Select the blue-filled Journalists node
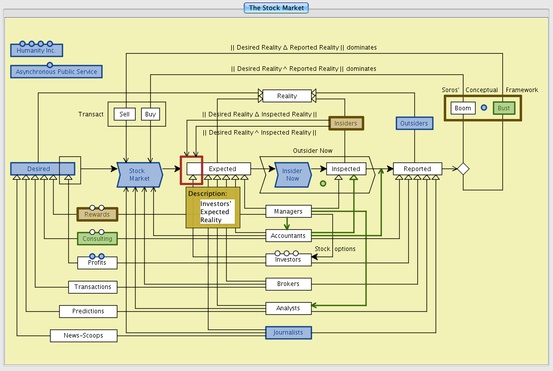The width and height of the screenshot is (553, 371). [x=288, y=333]
